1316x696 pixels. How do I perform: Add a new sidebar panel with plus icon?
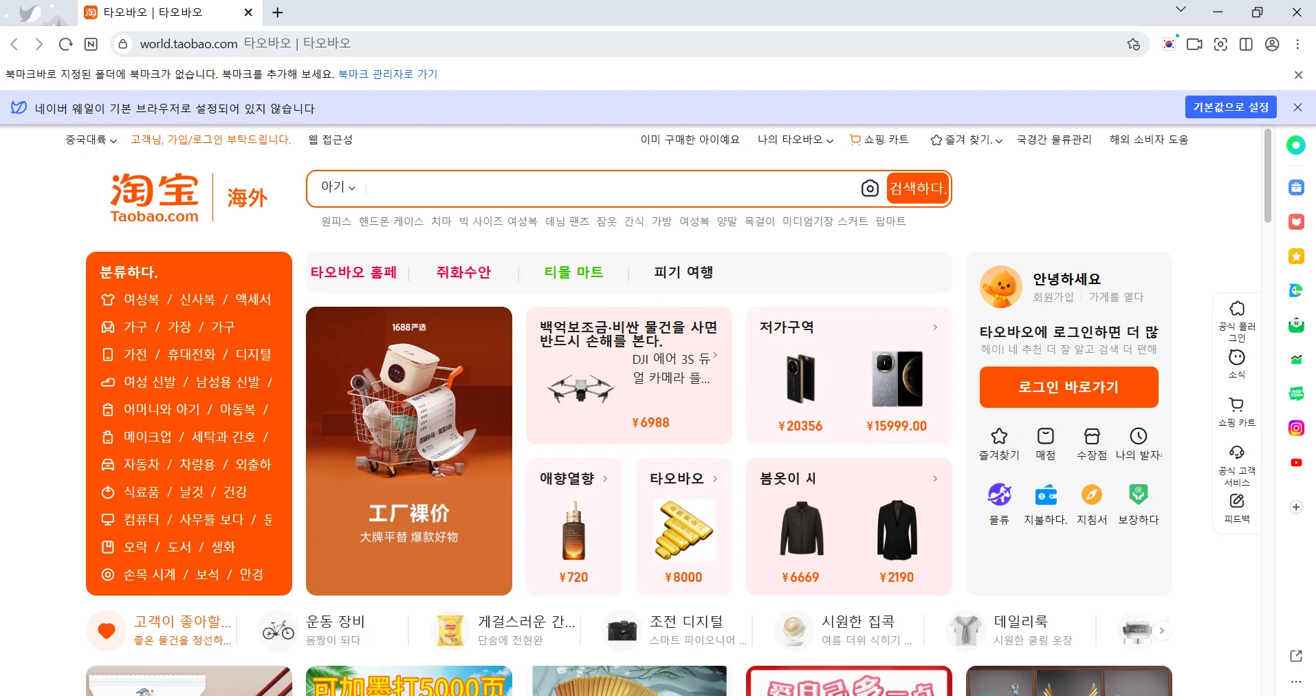click(x=1296, y=507)
